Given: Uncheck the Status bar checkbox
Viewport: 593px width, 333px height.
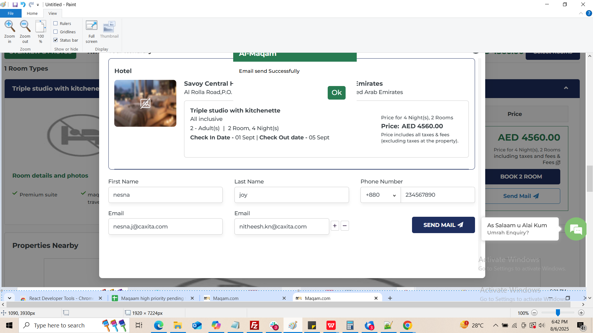Looking at the screenshot, I should click(56, 40).
